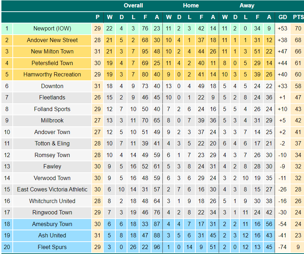Image resolution: width=304 pixels, height=254 pixels.
Task: Click the Folland Sports team name
Action: 52,109
